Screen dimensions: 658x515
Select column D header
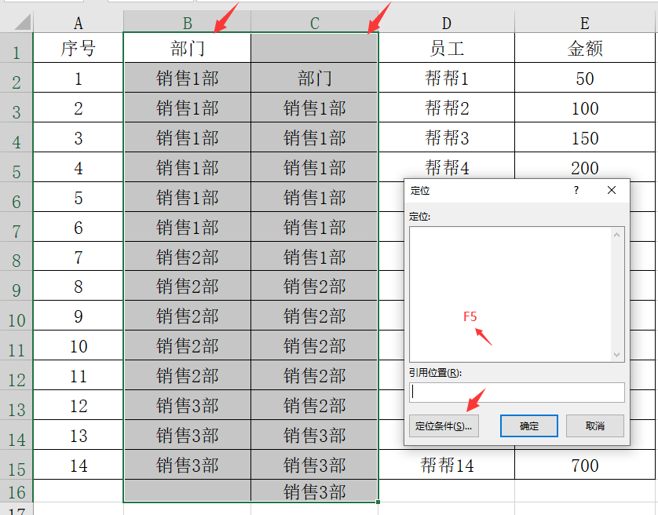(447, 23)
